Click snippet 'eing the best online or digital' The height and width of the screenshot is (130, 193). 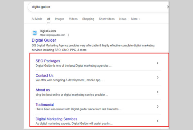click(x=72, y=95)
